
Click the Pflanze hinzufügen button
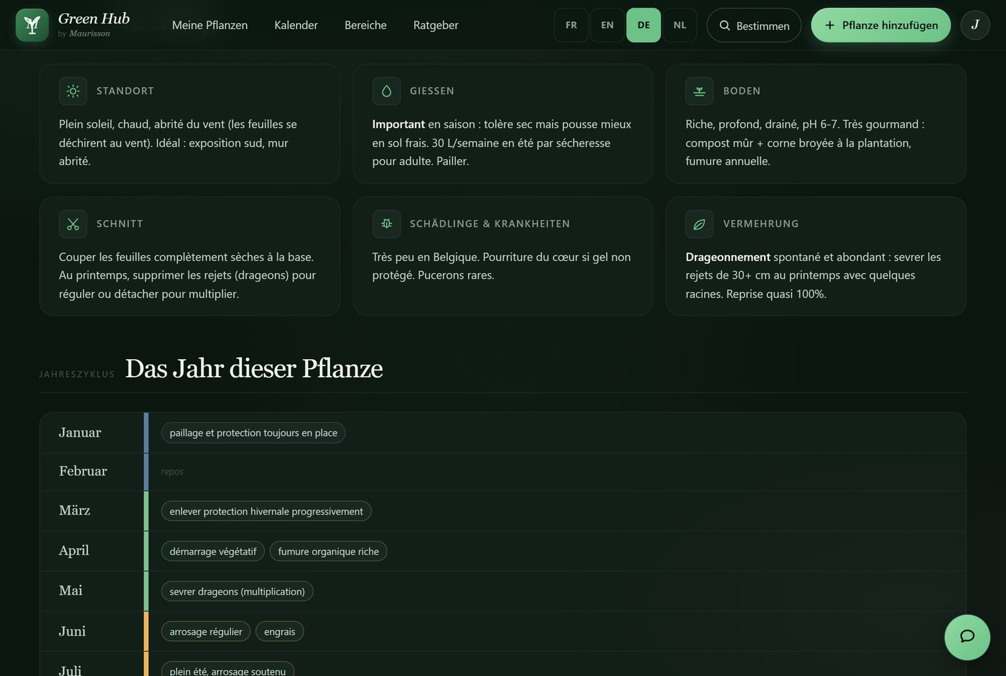click(x=881, y=25)
